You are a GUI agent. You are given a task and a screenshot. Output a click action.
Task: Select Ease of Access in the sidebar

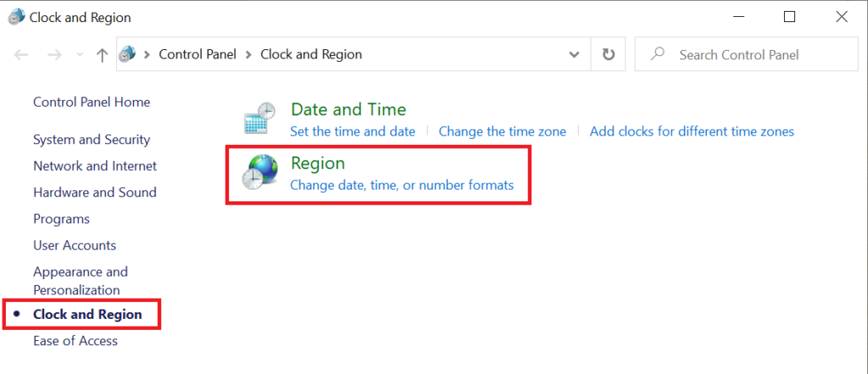coord(75,341)
